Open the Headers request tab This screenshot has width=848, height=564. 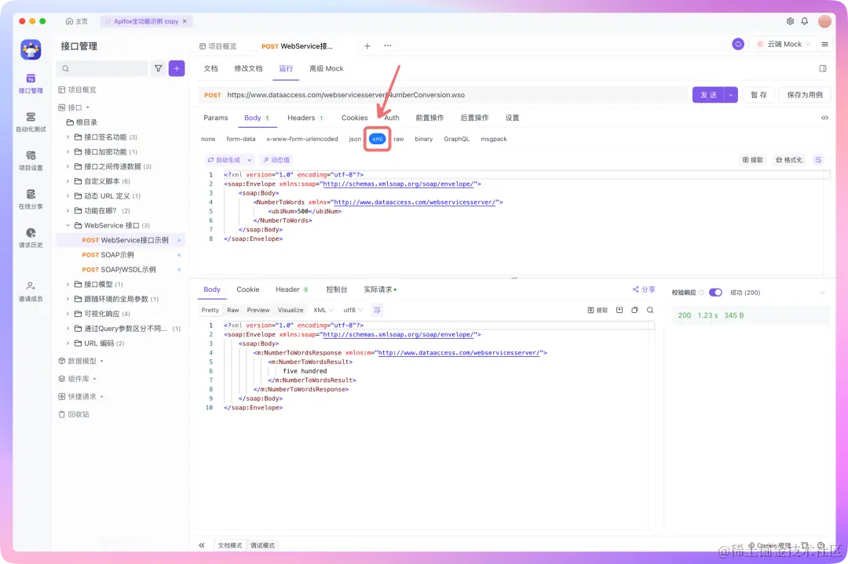pyautogui.click(x=305, y=118)
